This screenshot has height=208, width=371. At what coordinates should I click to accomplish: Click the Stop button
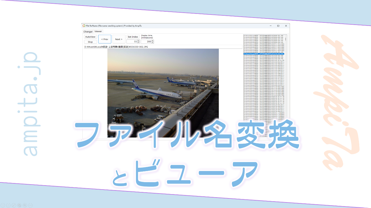click(x=90, y=42)
